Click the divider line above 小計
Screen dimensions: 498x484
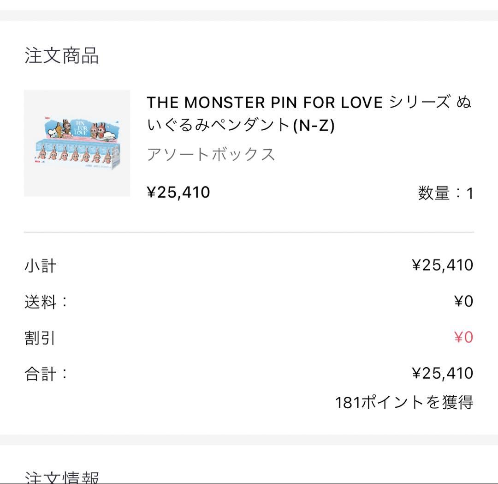(x=249, y=232)
